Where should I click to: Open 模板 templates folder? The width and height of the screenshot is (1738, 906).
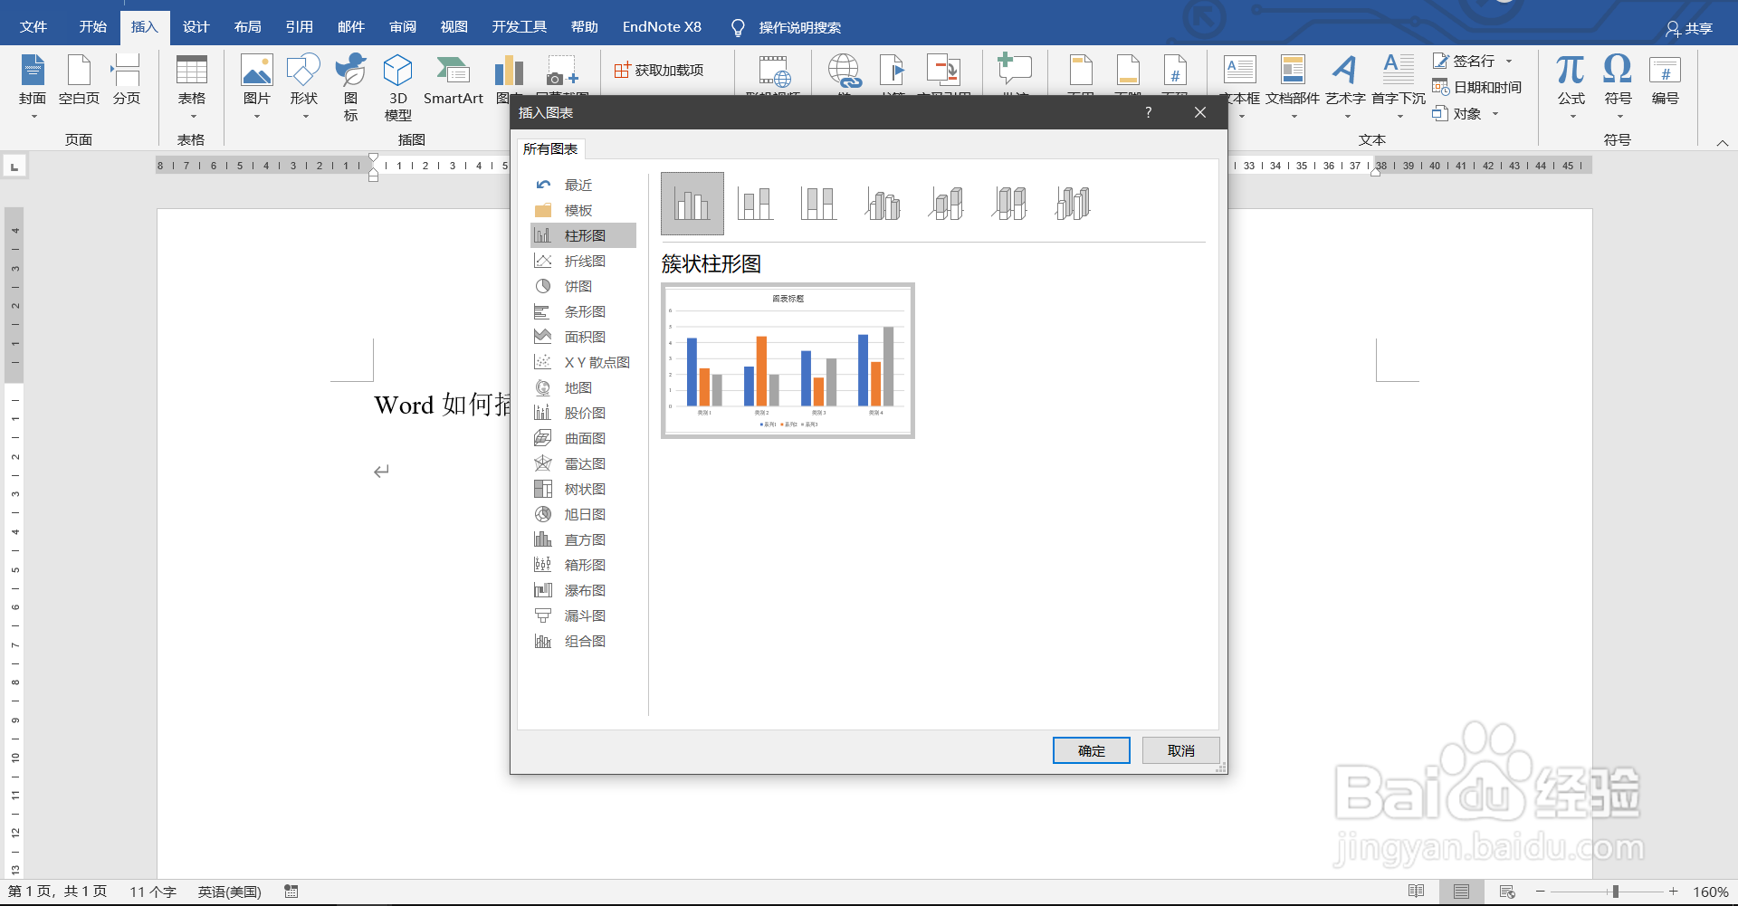583,210
